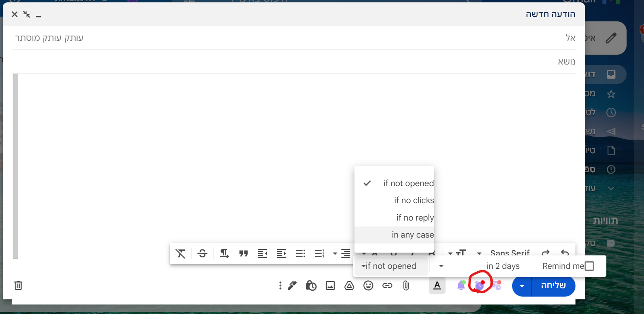Open Sent arrow icon in Gmail sidebar
Viewport: 644px width, 314px height.
click(x=611, y=131)
